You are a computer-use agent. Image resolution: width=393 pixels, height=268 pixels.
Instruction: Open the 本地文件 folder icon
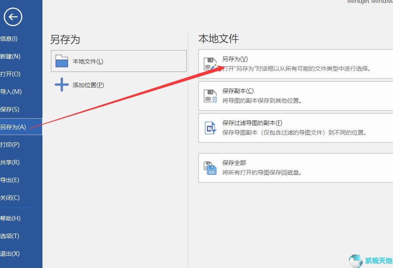62,61
